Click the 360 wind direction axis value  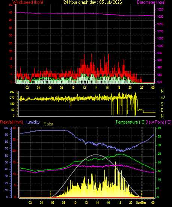click(x=12, y=92)
